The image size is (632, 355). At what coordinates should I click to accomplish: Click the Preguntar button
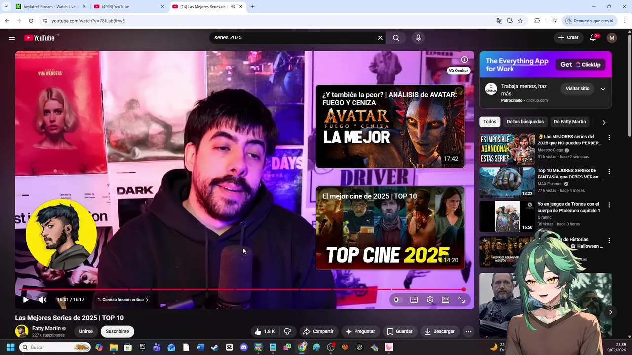coord(360,331)
